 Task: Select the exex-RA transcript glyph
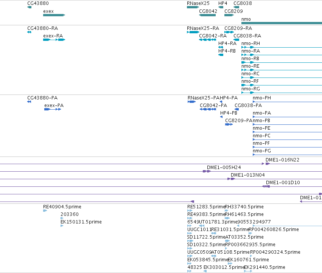point(54,40)
